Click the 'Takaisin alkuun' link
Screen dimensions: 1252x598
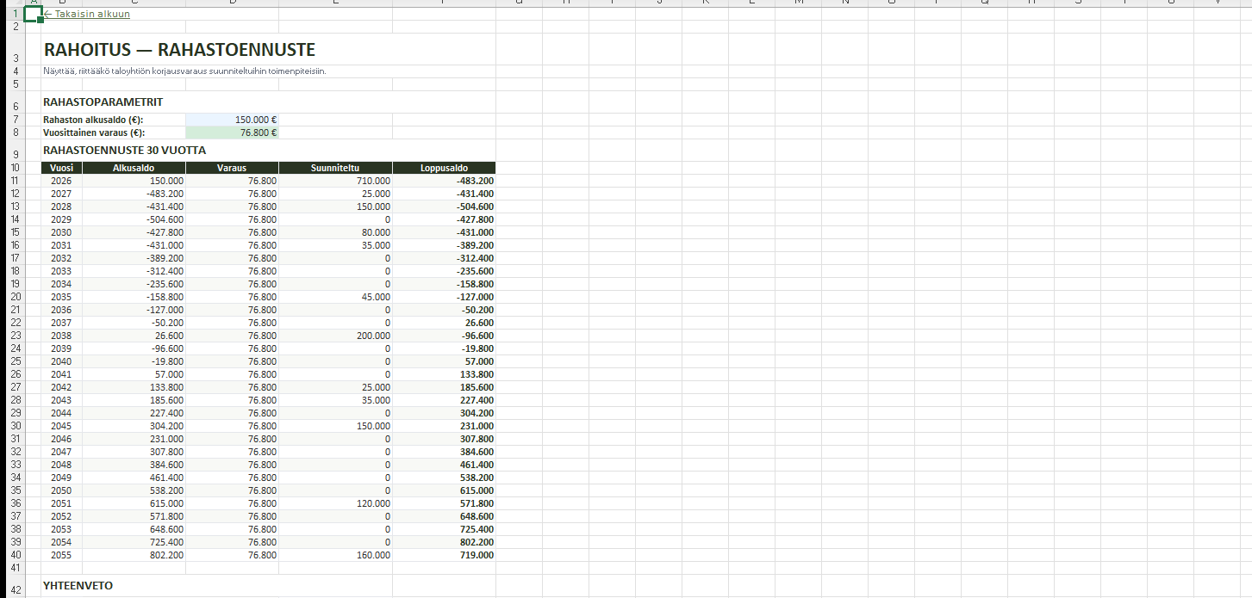pyautogui.click(x=88, y=14)
